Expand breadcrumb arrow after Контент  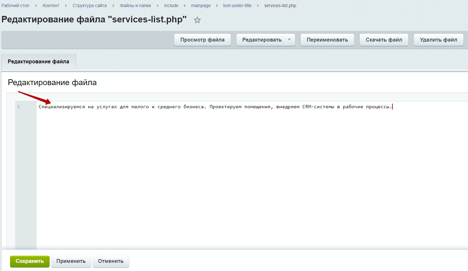tap(66, 6)
